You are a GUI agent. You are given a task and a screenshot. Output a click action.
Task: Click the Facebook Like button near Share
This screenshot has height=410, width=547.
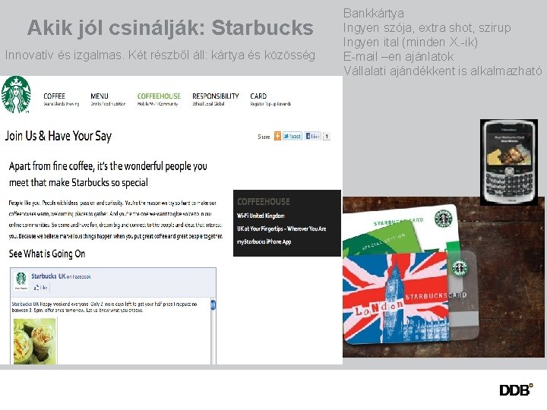[312, 137]
